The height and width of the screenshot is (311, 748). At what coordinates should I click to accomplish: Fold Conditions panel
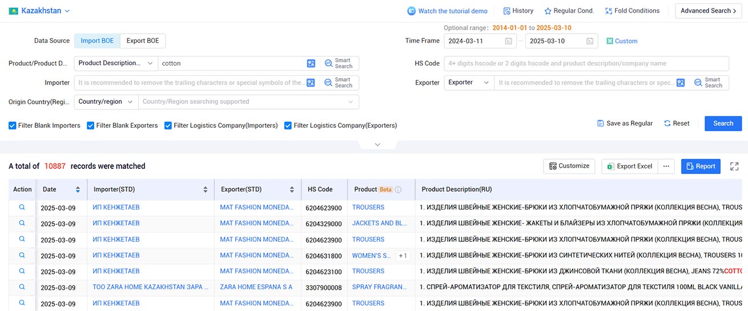click(632, 11)
